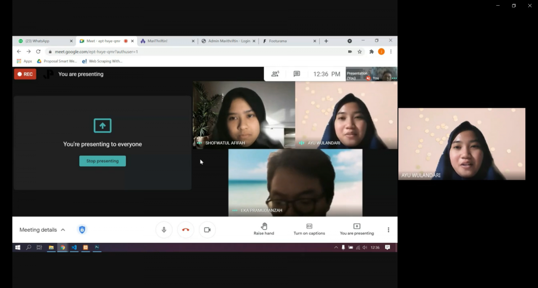Switch to the WhatsApp tab
This screenshot has width=538, height=288.
[x=42, y=41]
